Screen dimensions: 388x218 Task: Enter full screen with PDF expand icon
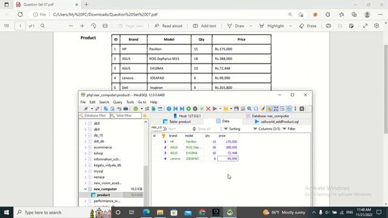[365, 25]
